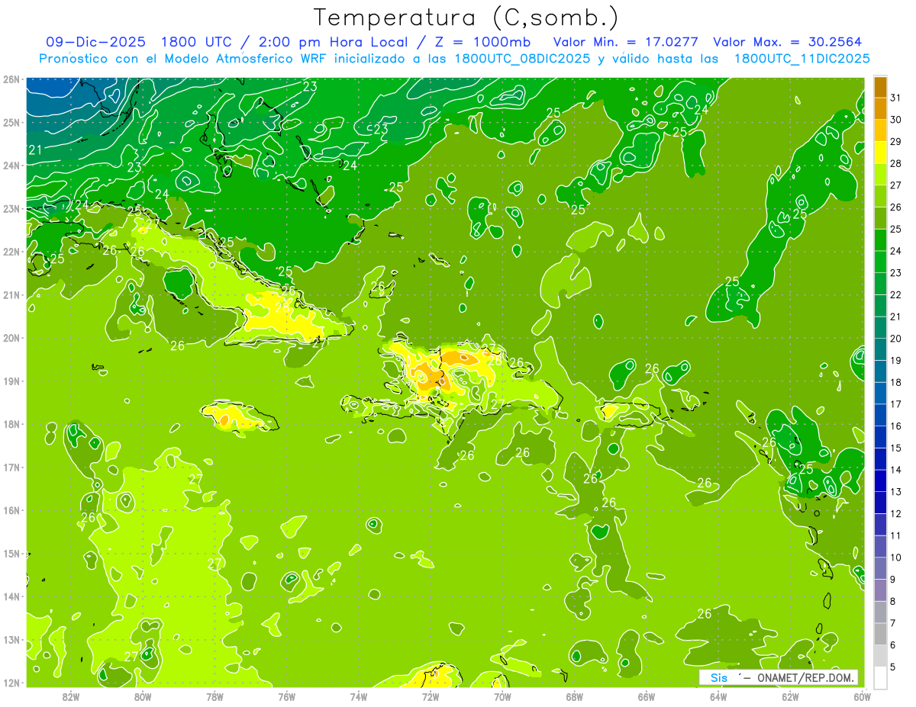This screenshot has height=707, width=916.
Task: Select the "Valor Min. = 17.0277" value
Action: click(625, 42)
